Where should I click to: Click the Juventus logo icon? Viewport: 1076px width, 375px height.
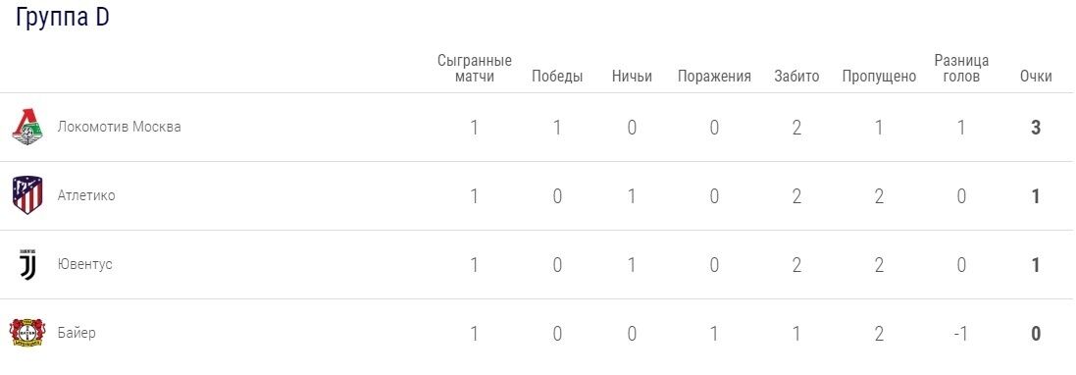(27, 264)
